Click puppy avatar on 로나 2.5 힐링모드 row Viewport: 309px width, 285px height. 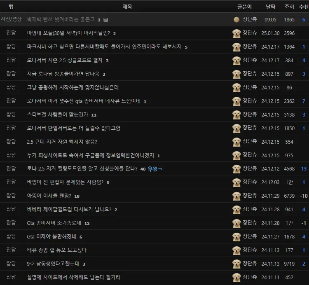[236, 169]
